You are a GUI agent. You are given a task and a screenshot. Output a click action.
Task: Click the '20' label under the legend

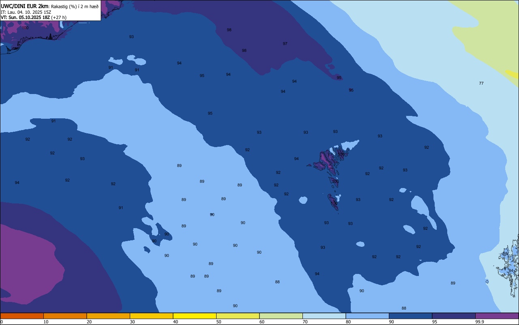point(89,322)
